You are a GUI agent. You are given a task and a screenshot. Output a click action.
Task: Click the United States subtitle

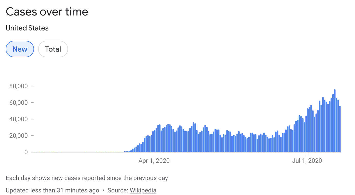tap(27, 28)
